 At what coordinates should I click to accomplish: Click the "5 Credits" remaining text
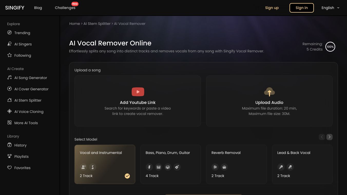pyautogui.click(x=314, y=49)
